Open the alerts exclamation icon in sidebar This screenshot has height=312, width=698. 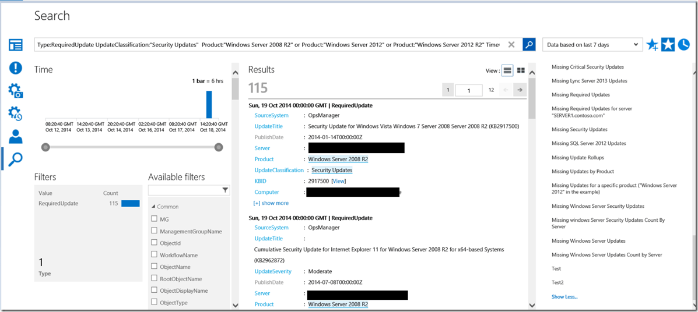click(15, 68)
